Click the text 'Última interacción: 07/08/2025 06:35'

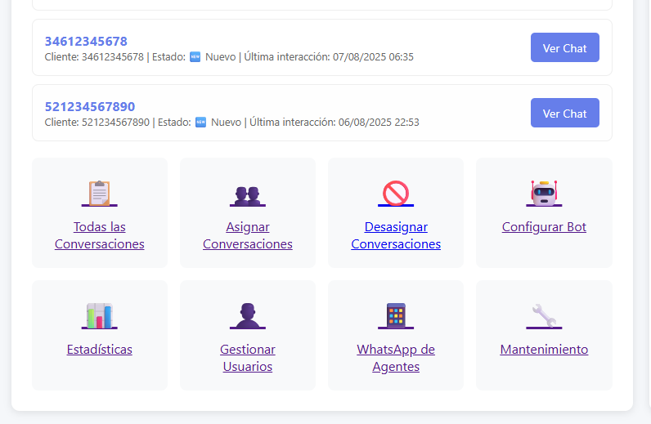pyautogui.click(x=329, y=57)
